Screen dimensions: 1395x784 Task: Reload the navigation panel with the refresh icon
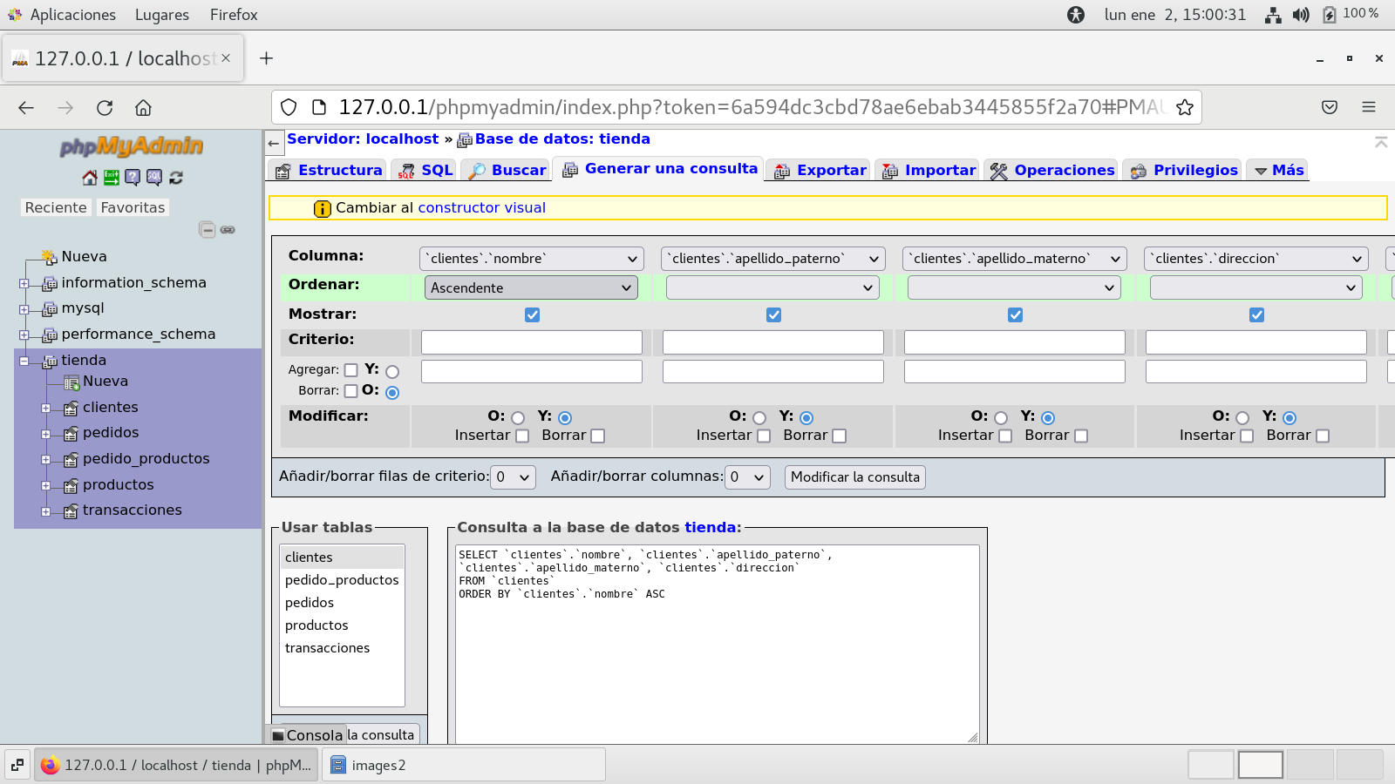(x=176, y=178)
